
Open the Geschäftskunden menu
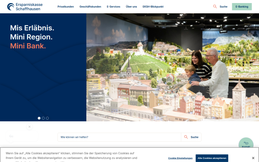90,6
